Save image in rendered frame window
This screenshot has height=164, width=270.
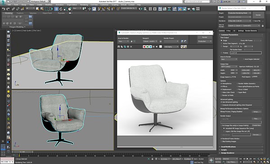coord(119,47)
